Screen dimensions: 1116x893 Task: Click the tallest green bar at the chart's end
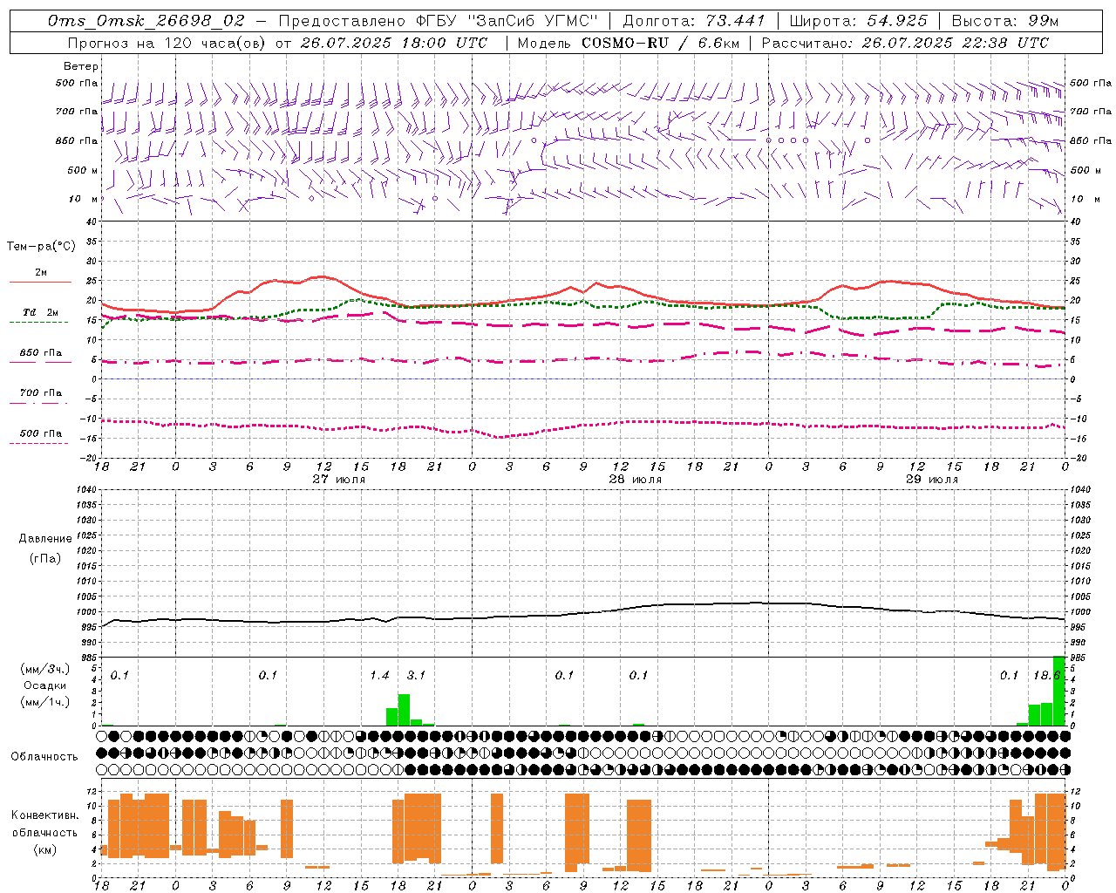(x=1059, y=691)
